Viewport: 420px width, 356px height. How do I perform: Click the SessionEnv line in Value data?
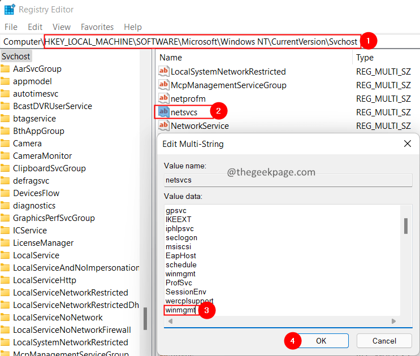pyautogui.click(x=185, y=292)
